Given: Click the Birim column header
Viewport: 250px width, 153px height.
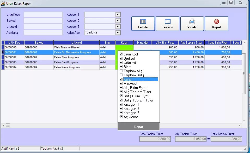Looking at the screenshot, I should point(107,43).
